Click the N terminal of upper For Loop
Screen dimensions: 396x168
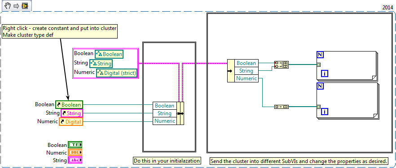point(320,55)
